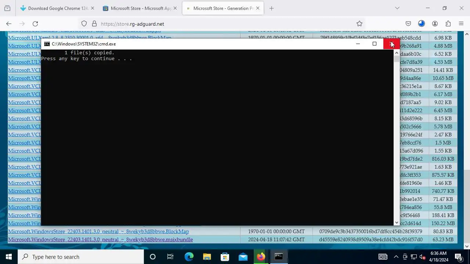Switch to the Download Google Chrome tab
This screenshot has height=264, width=470.
point(57,8)
